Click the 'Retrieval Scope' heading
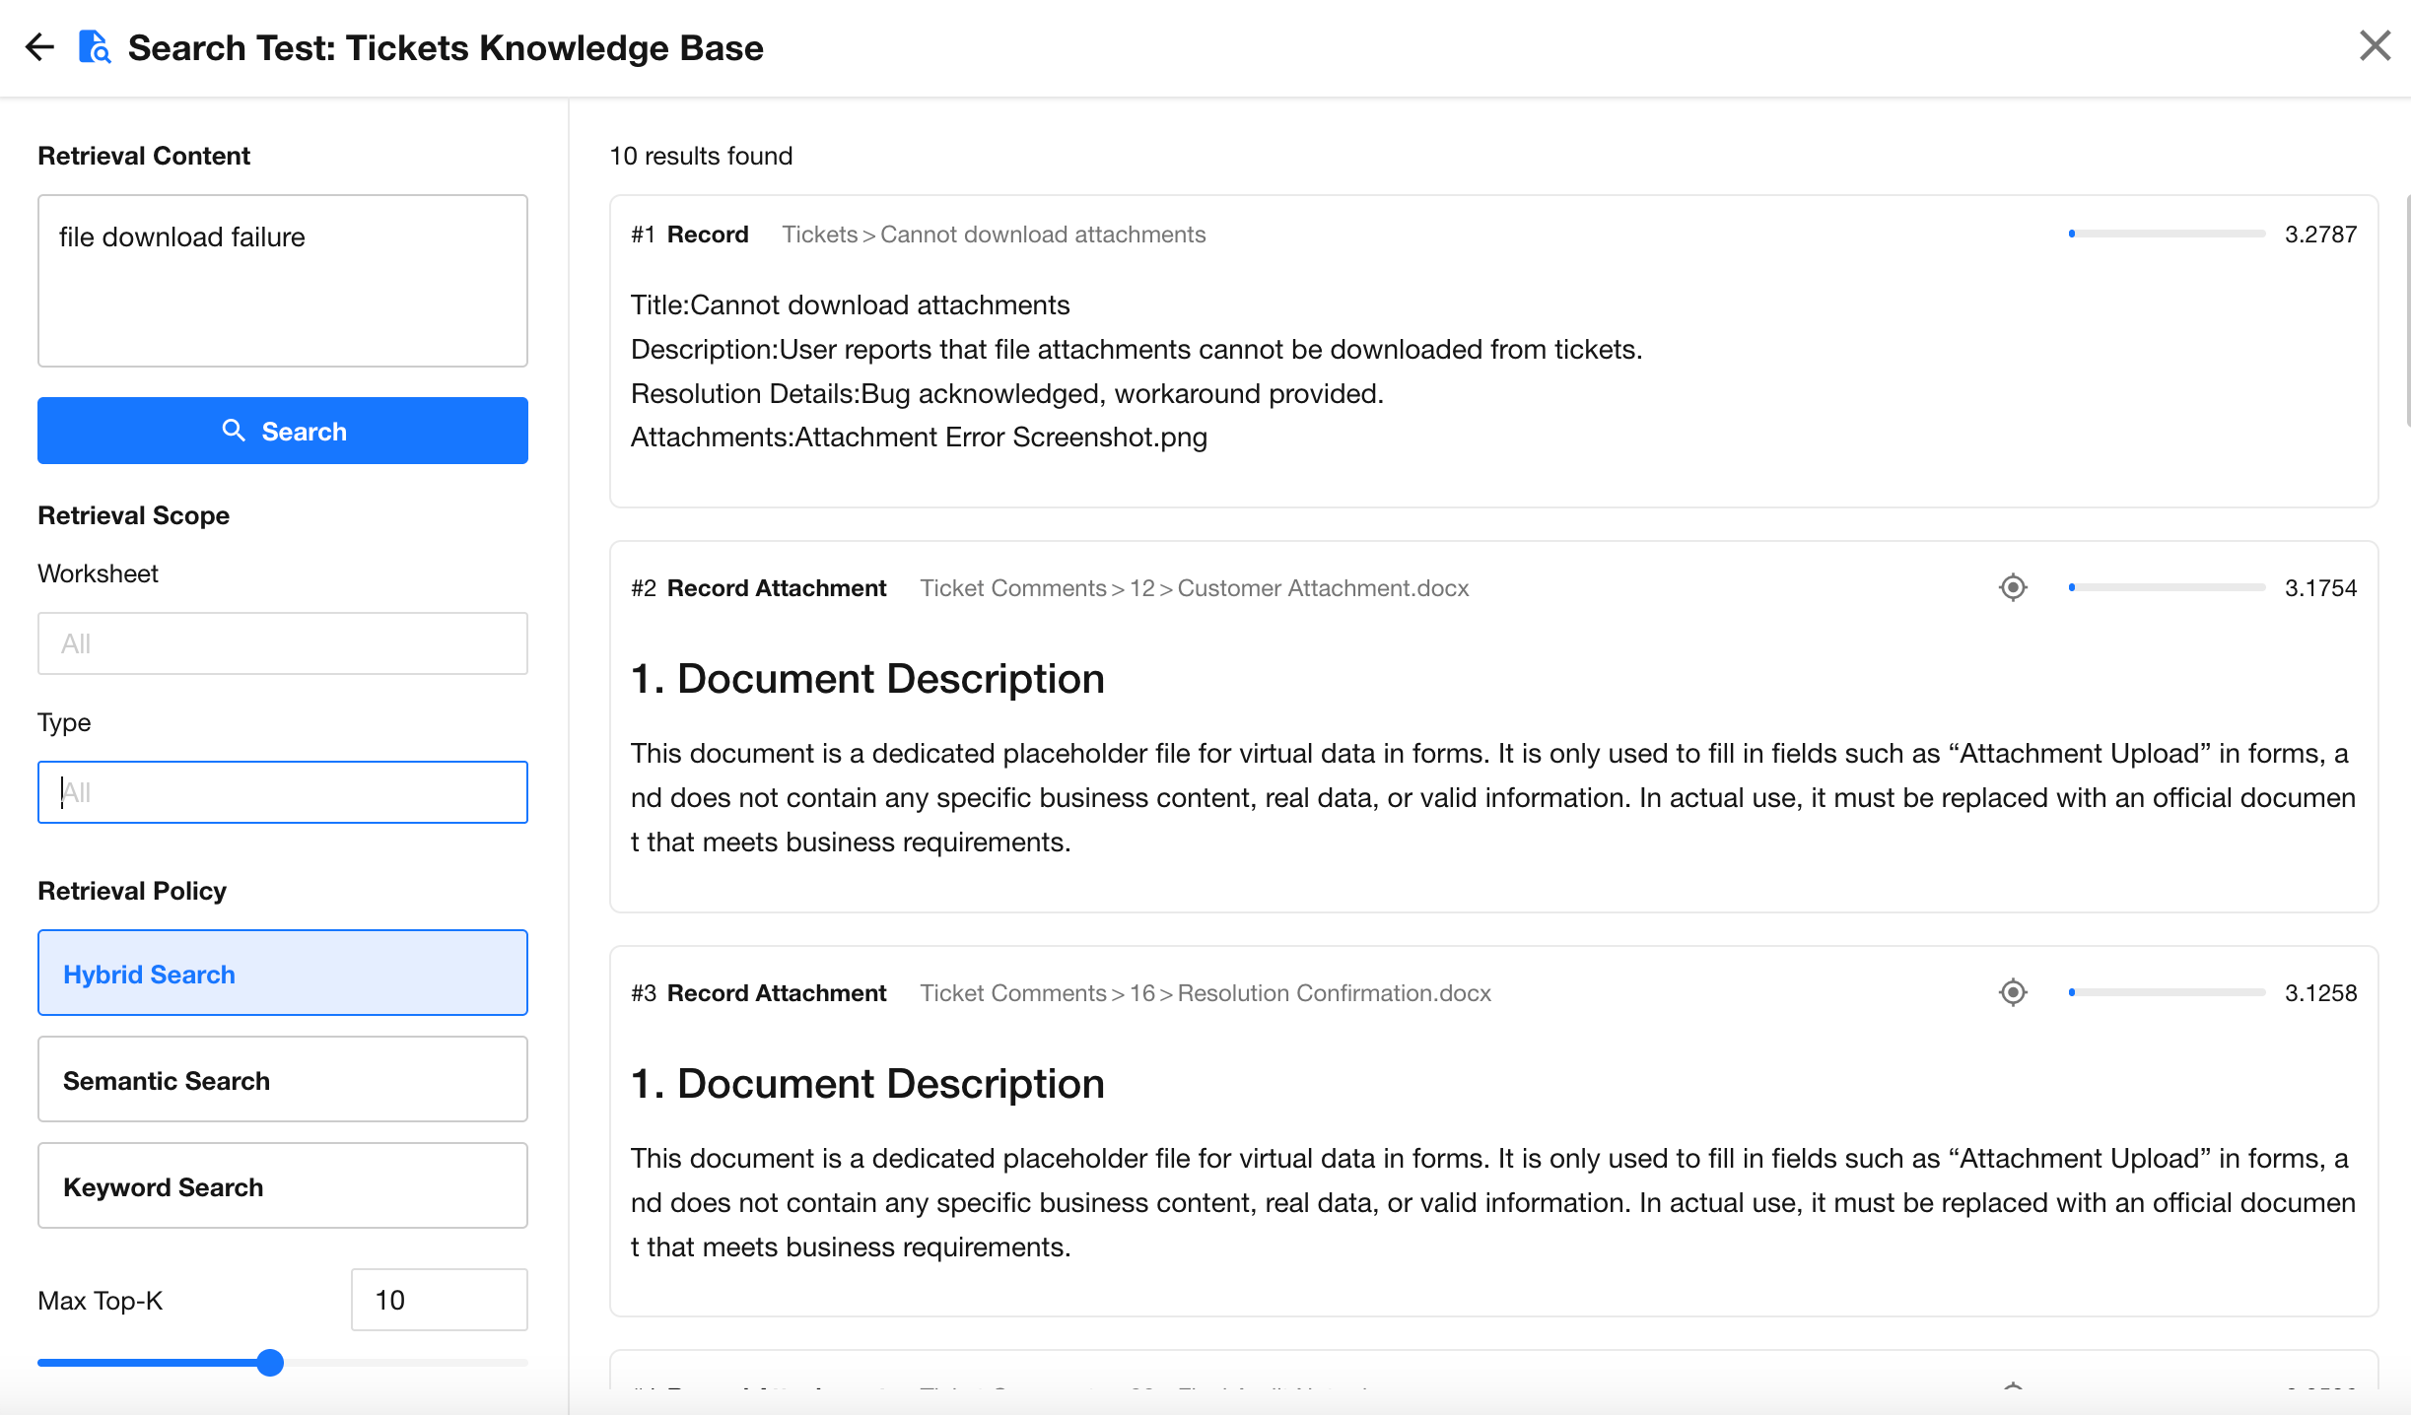The image size is (2411, 1415). point(133,515)
